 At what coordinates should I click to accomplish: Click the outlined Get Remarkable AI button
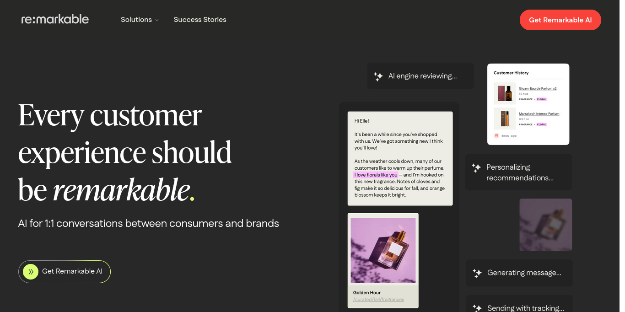pos(65,272)
